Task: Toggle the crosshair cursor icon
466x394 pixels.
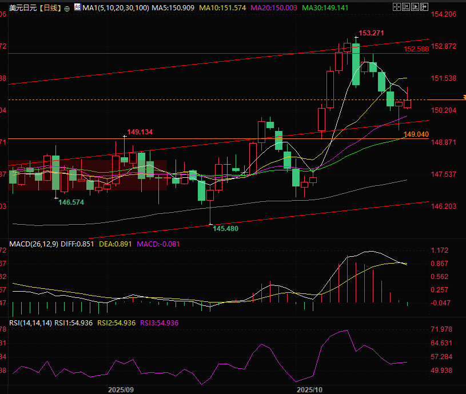Action: [397, 7]
